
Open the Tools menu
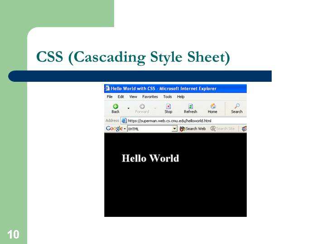tap(168, 97)
